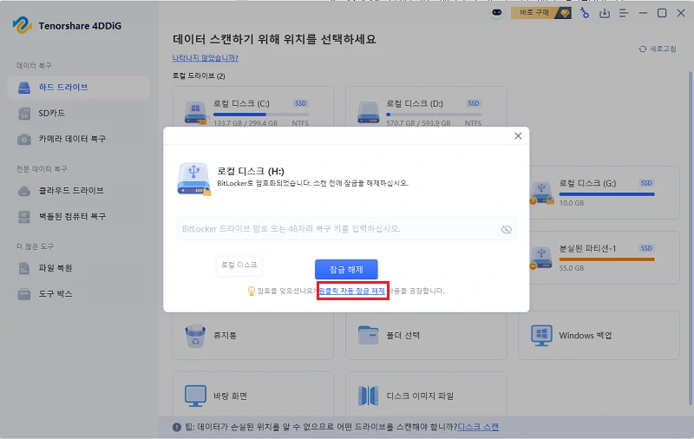Click the 하드 드라이브 sidebar icon
This screenshot has width=694, height=439.
tap(24, 88)
